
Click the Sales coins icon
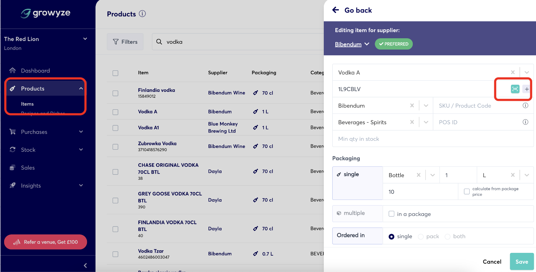[13, 167]
